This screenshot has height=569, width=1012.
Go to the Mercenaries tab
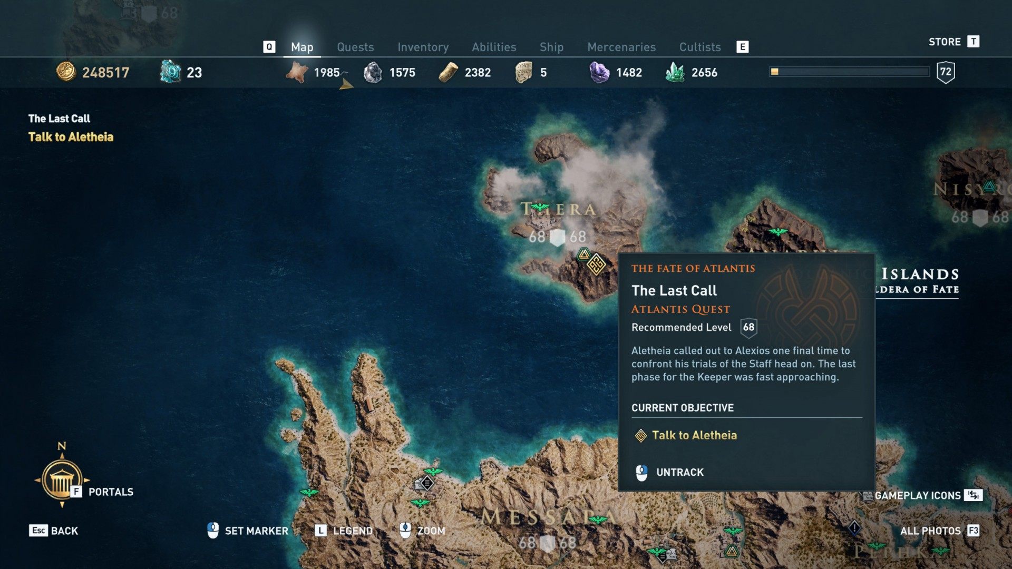pyautogui.click(x=621, y=47)
